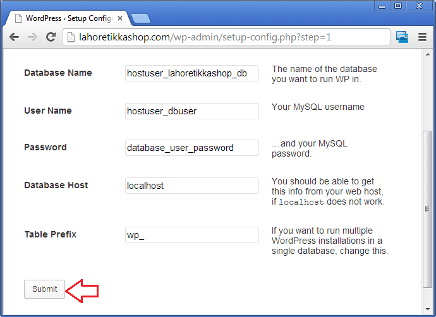
Task: Maximize the browser window
Action: 398,6
